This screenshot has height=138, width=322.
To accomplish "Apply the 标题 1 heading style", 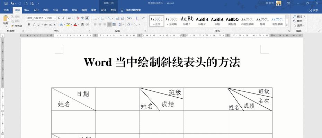I will tap(187, 21).
